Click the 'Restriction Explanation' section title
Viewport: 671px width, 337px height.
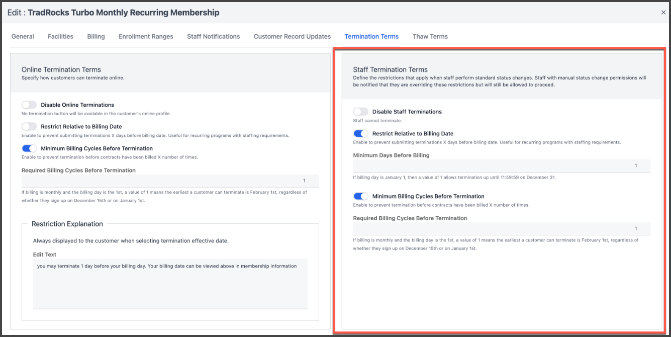click(x=67, y=224)
